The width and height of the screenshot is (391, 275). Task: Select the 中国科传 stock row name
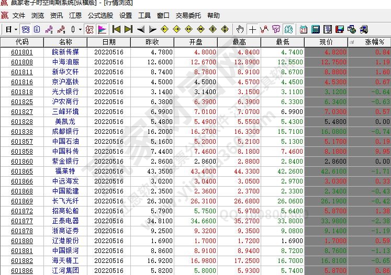pyautogui.click(x=65, y=152)
